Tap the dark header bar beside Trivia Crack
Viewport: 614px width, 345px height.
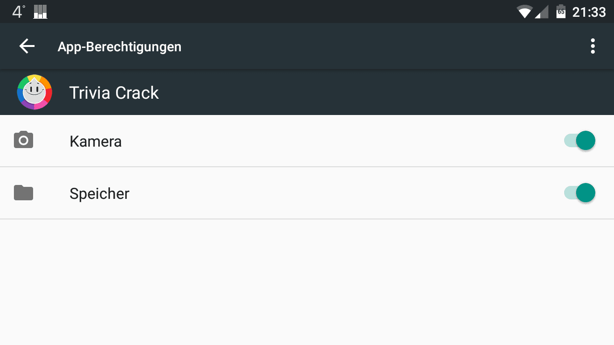pyautogui.click(x=384, y=92)
